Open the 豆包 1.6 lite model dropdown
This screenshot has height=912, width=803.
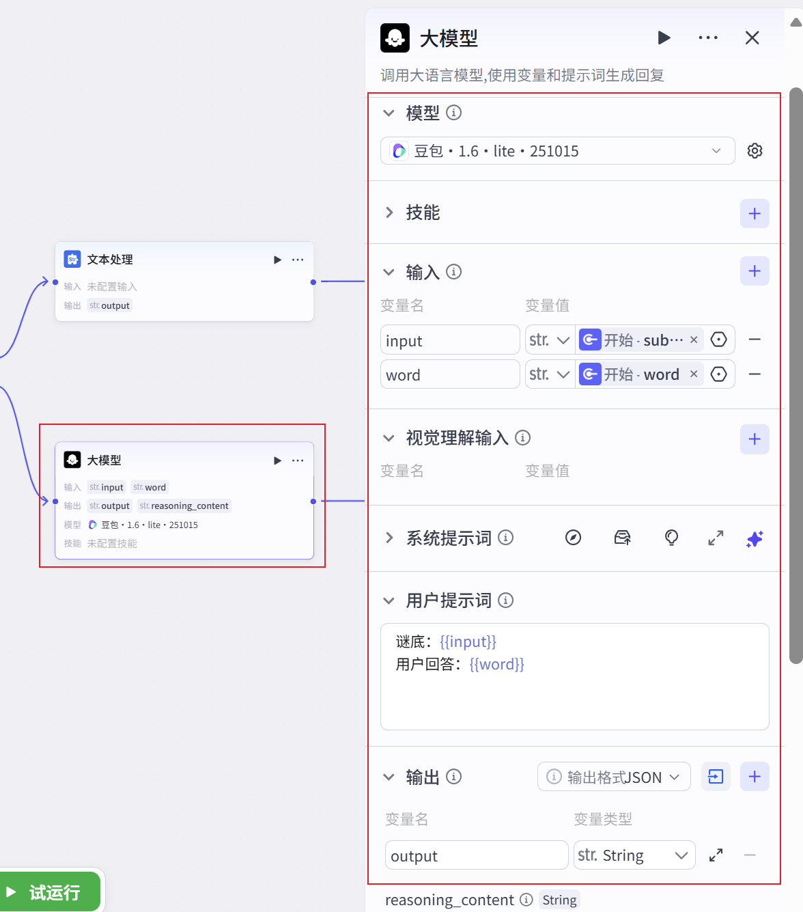pyautogui.click(x=557, y=151)
